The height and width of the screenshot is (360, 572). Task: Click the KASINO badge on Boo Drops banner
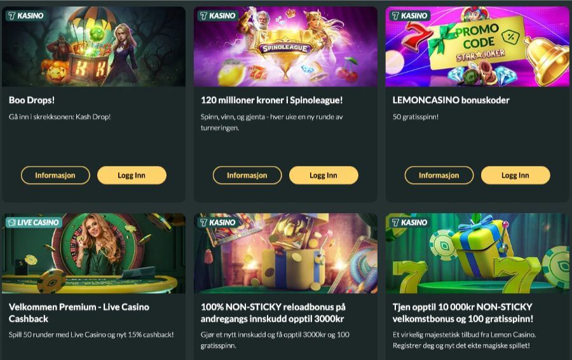(x=25, y=16)
